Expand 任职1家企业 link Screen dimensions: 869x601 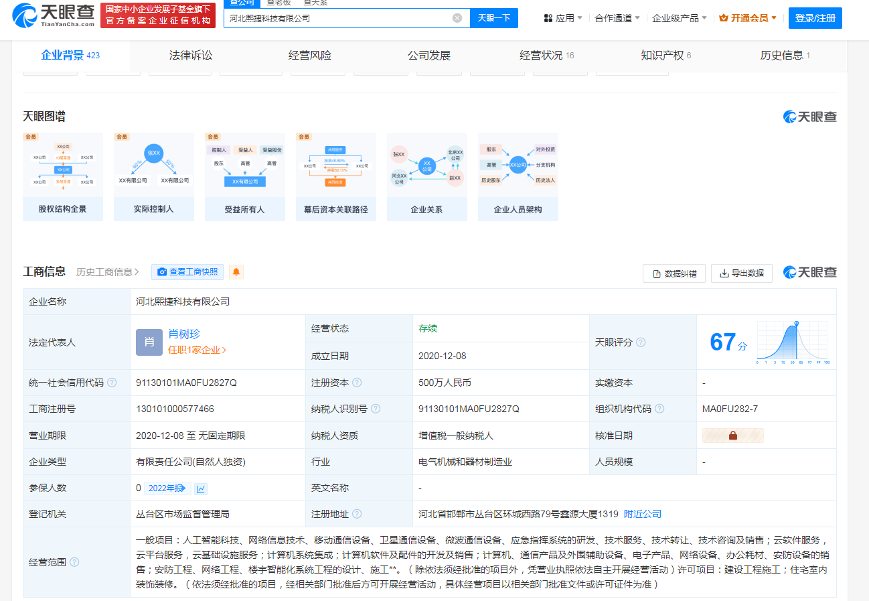click(x=197, y=350)
